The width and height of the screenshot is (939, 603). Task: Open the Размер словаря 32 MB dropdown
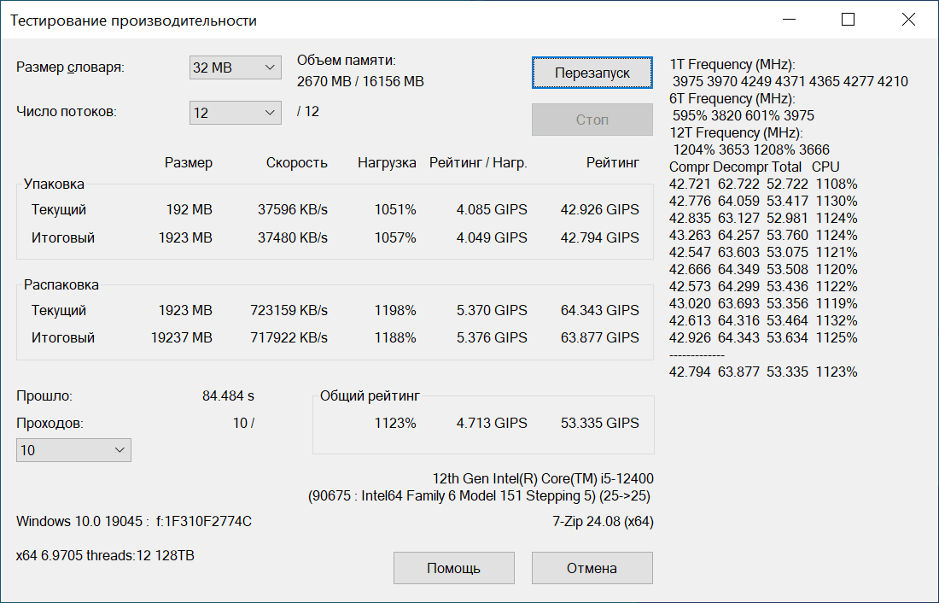tap(236, 67)
